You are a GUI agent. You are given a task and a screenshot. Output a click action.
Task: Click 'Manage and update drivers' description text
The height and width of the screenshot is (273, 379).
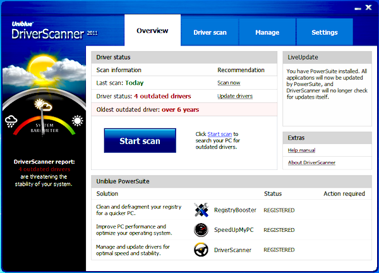click(x=133, y=250)
